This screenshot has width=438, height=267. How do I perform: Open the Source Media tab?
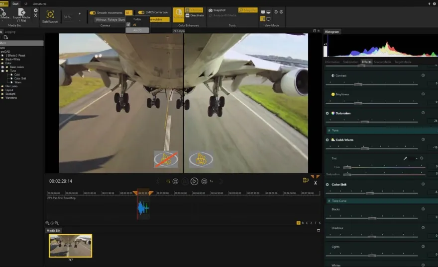click(x=382, y=62)
